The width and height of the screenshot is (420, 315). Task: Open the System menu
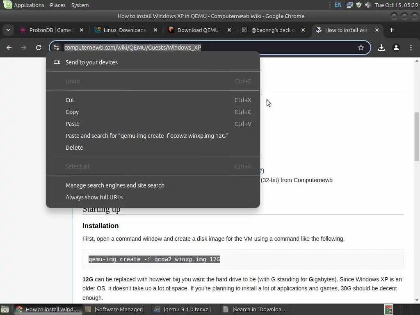80,5
